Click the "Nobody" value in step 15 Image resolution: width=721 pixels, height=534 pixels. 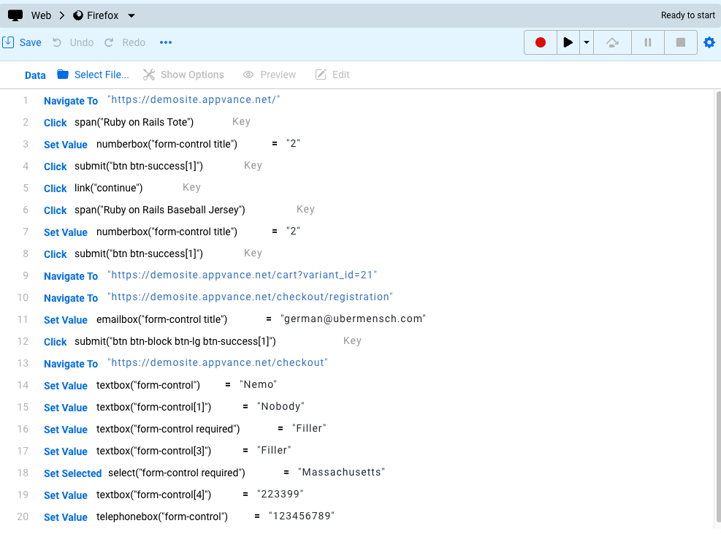pyautogui.click(x=281, y=407)
